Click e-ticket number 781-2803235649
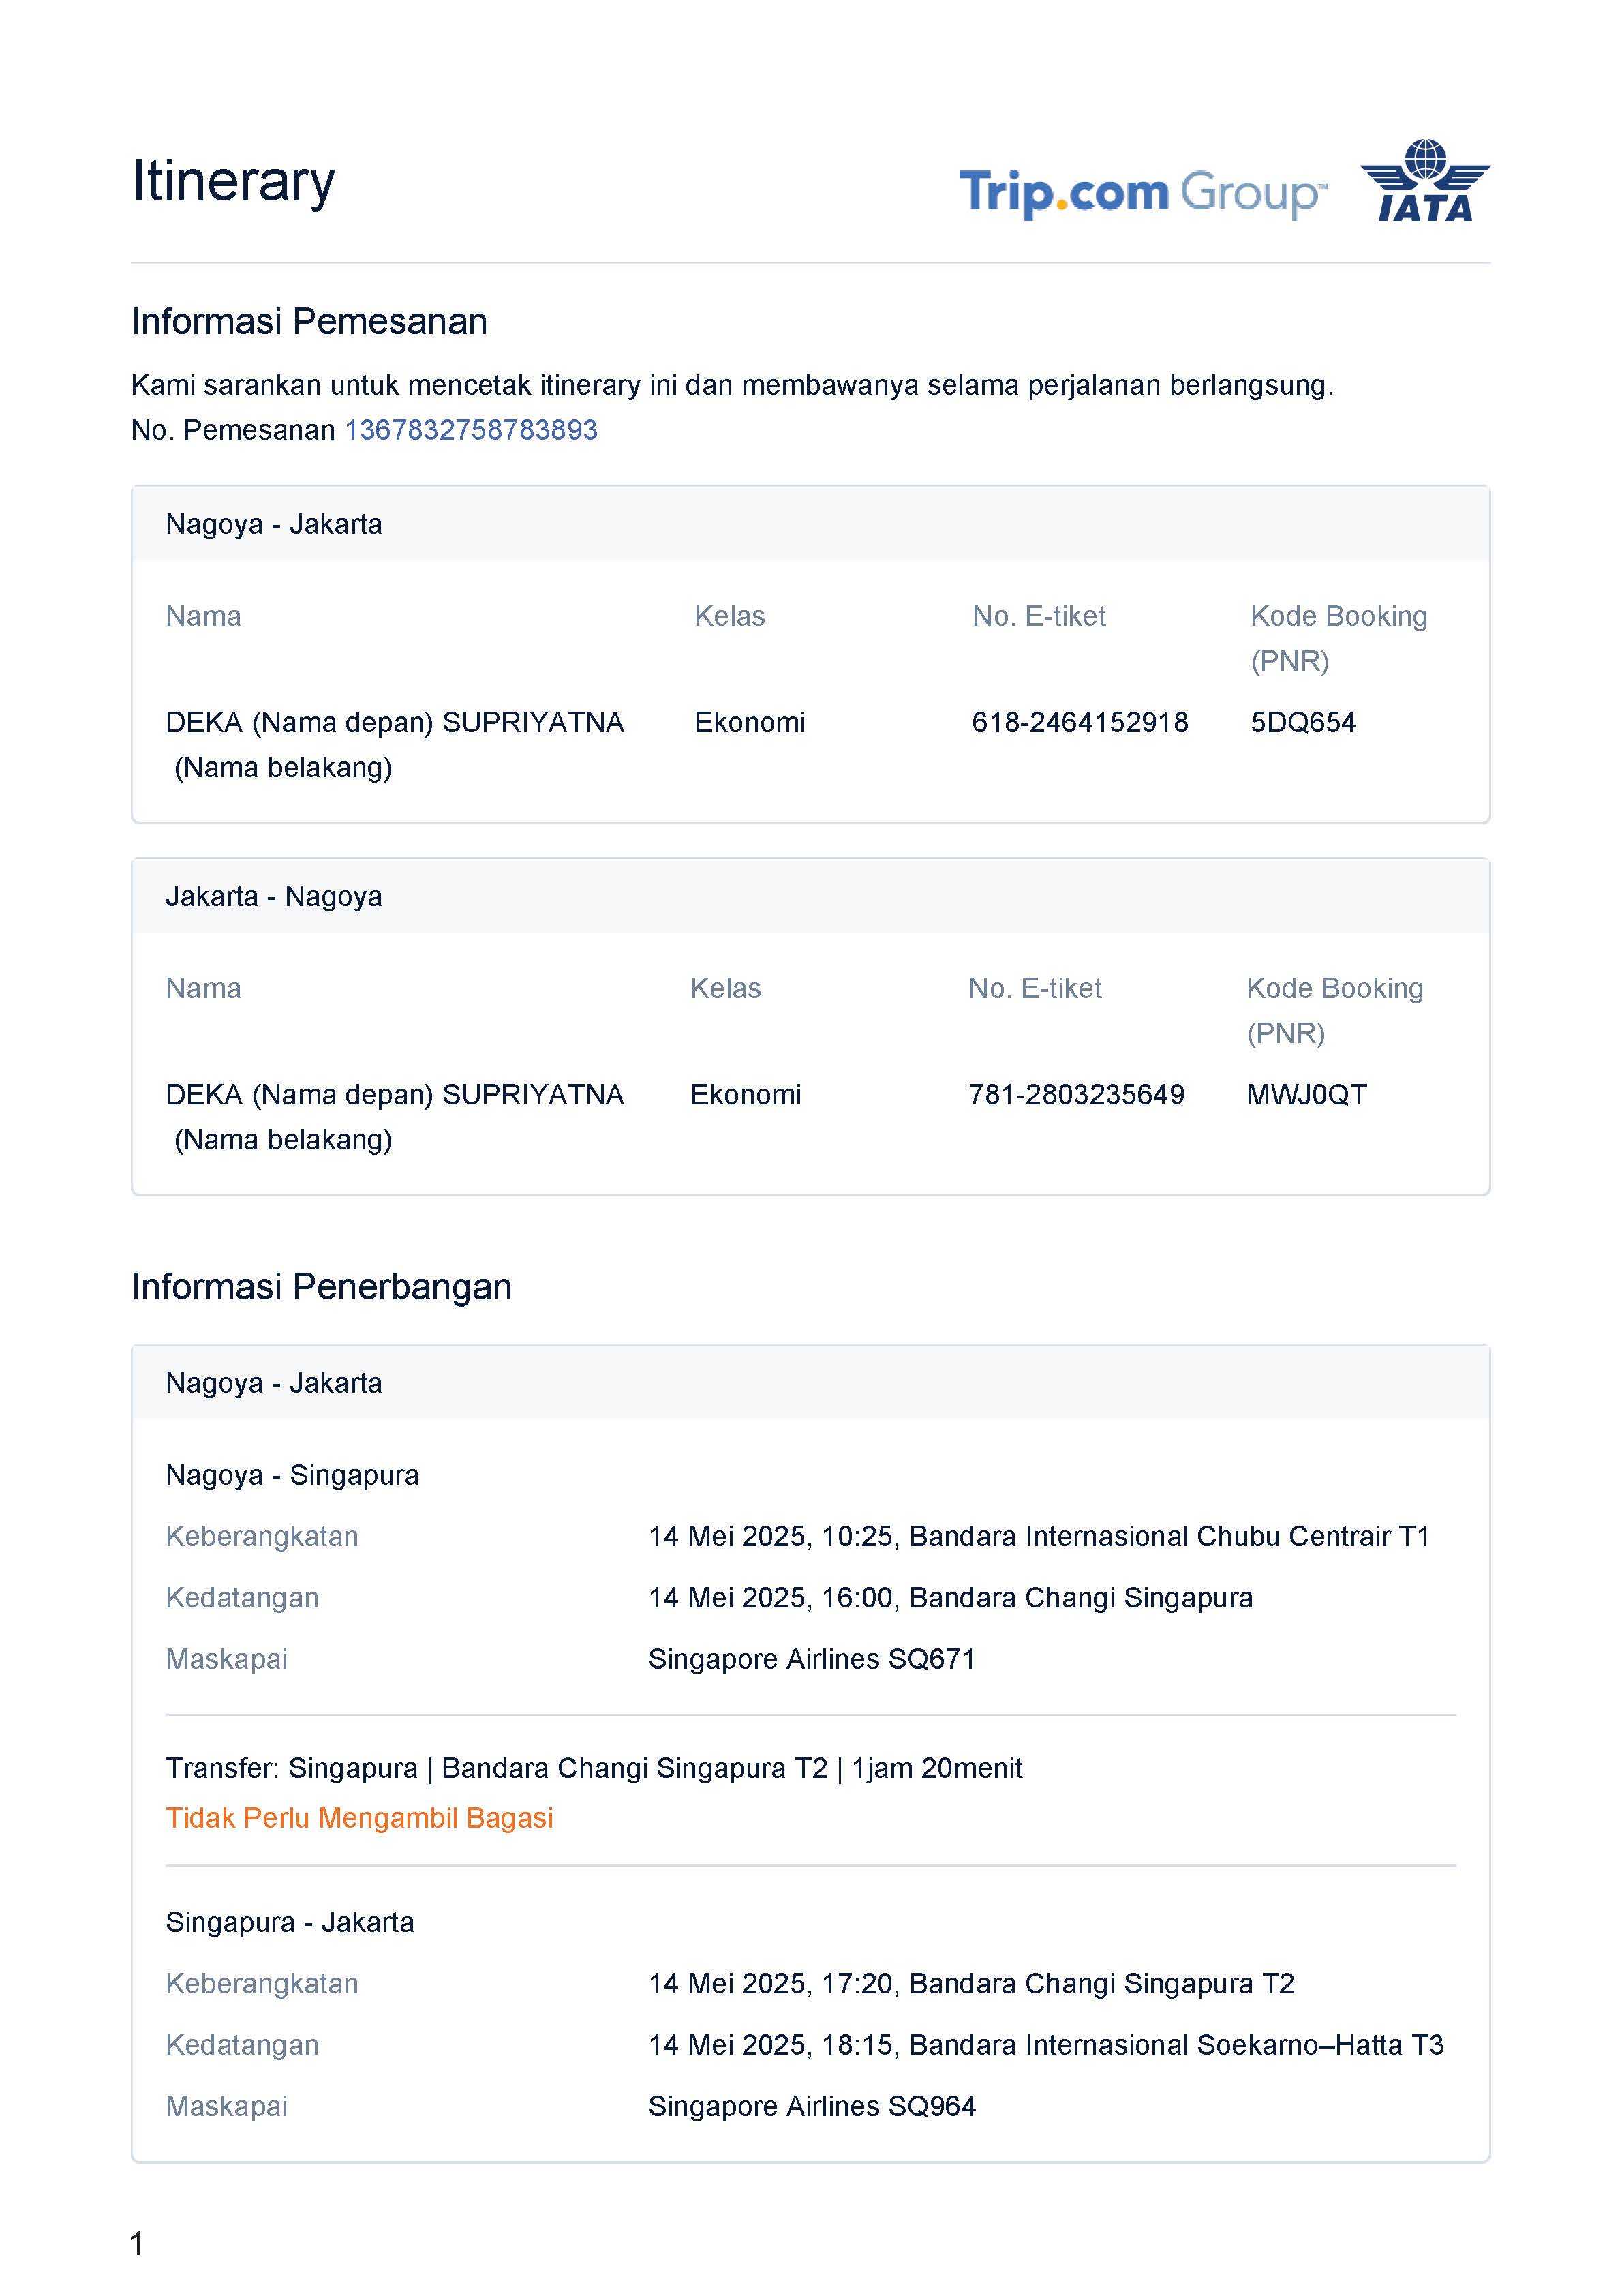Image resolution: width=1622 pixels, height=2296 pixels. 1075,1094
